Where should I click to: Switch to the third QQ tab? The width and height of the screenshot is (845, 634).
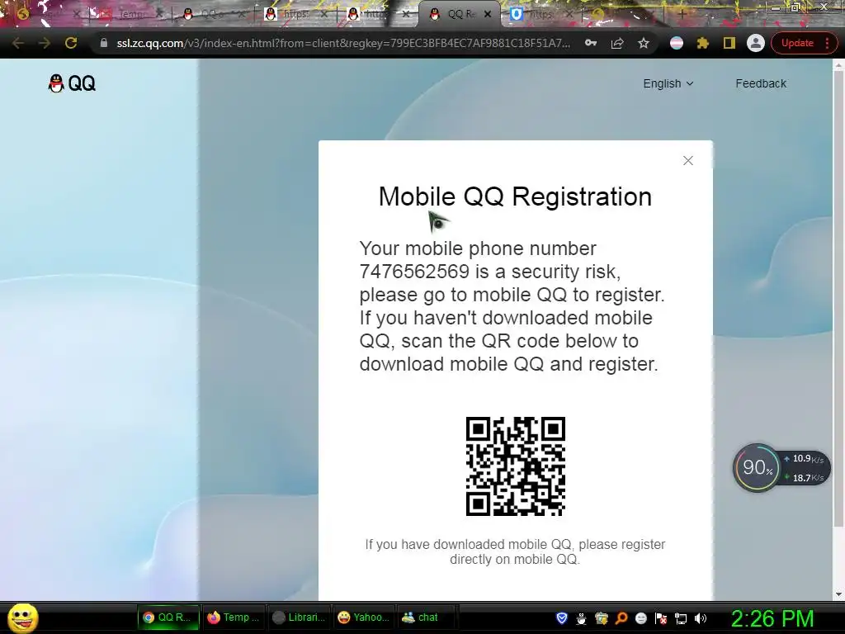(x=211, y=15)
